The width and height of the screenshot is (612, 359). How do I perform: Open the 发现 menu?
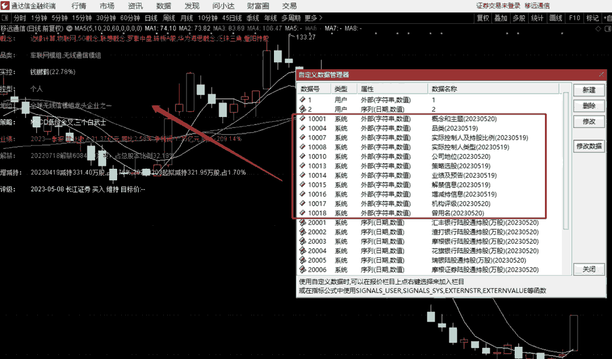[192, 6]
